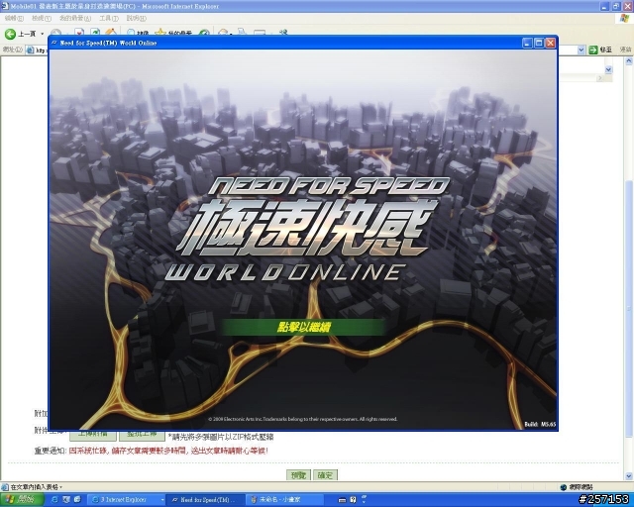Click the IE Stop toolbar icon

point(79,33)
